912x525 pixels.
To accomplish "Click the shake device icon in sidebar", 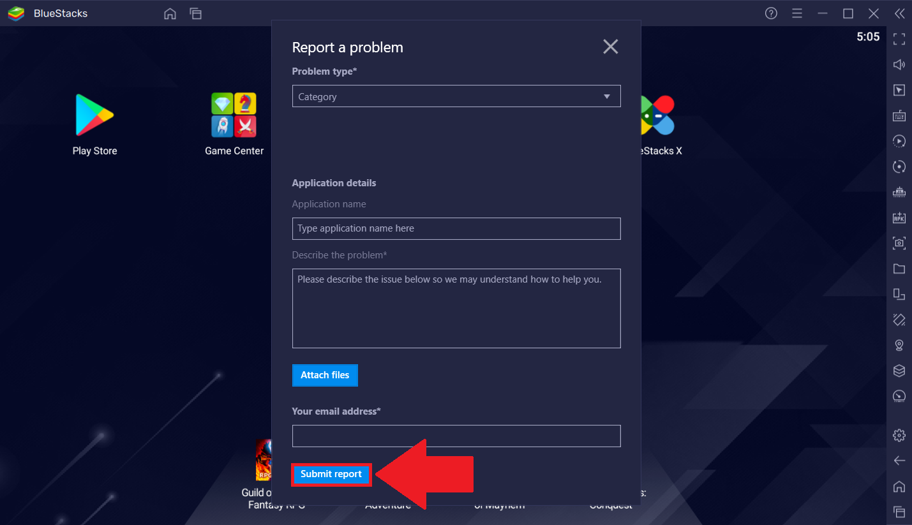I will [899, 319].
